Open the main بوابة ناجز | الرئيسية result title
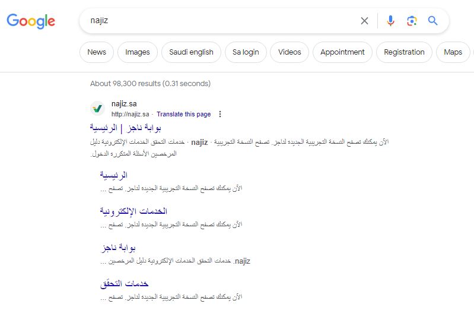 pos(125,128)
